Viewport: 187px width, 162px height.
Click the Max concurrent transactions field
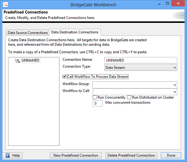click(x=98, y=103)
